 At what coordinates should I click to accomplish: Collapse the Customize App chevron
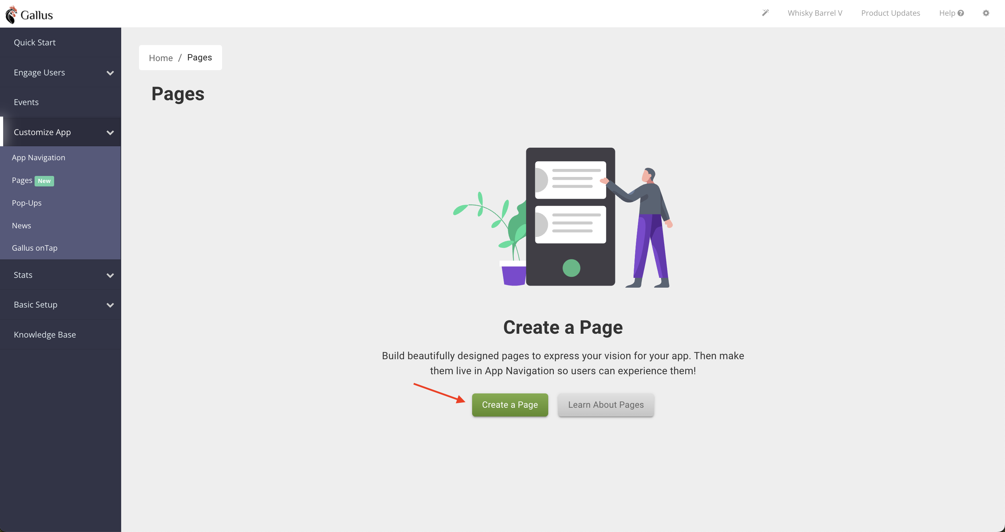pyautogui.click(x=110, y=132)
